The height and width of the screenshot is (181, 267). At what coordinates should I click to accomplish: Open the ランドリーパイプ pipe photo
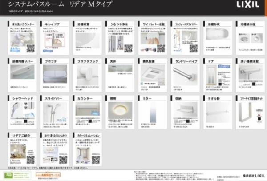click(185, 75)
